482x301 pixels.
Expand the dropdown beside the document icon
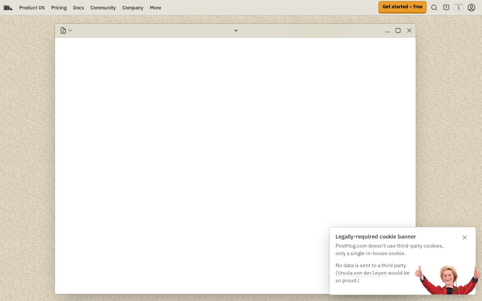coord(70,30)
